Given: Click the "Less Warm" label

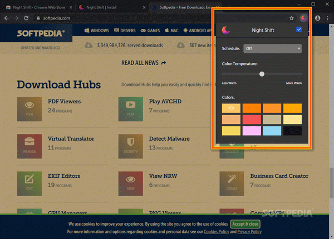Looking at the screenshot, I should point(229,83).
